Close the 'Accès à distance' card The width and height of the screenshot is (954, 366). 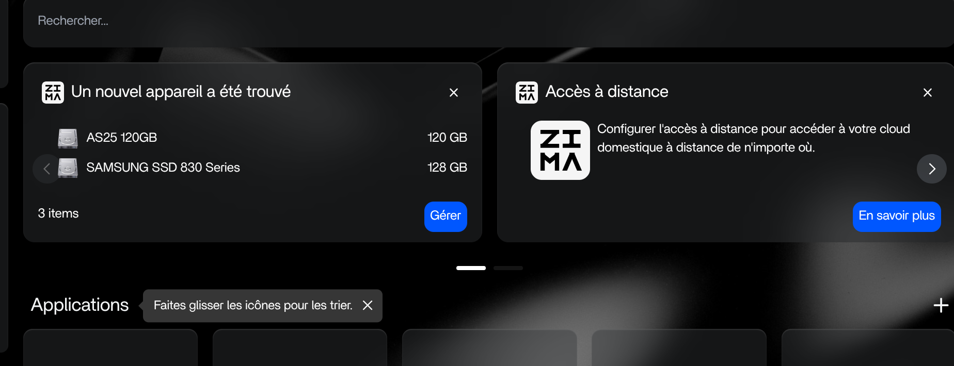(x=927, y=92)
